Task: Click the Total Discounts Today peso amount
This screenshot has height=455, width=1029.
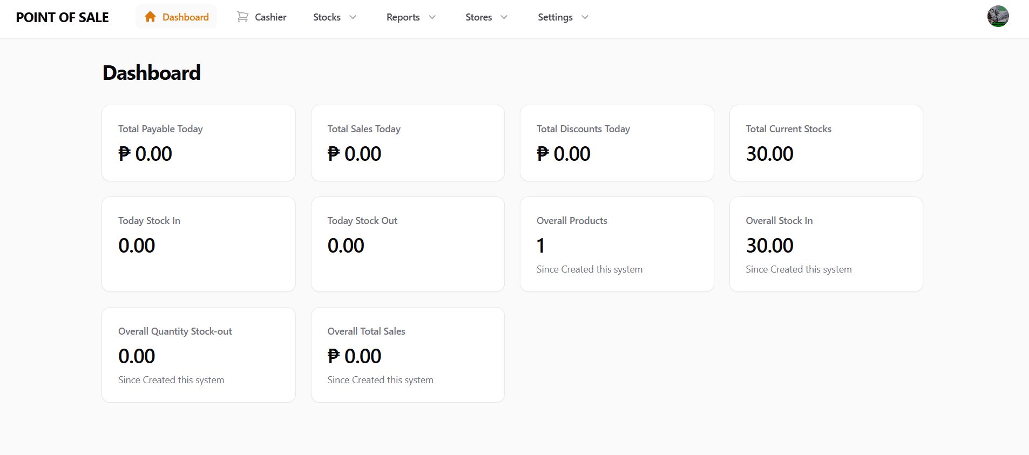Action: (564, 154)
